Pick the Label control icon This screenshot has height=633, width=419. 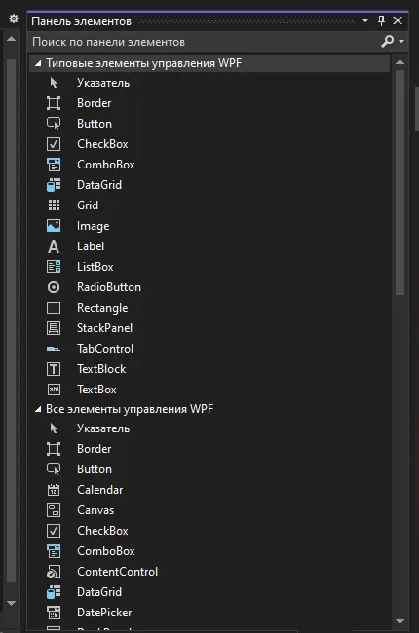click(x=54, y=246)
